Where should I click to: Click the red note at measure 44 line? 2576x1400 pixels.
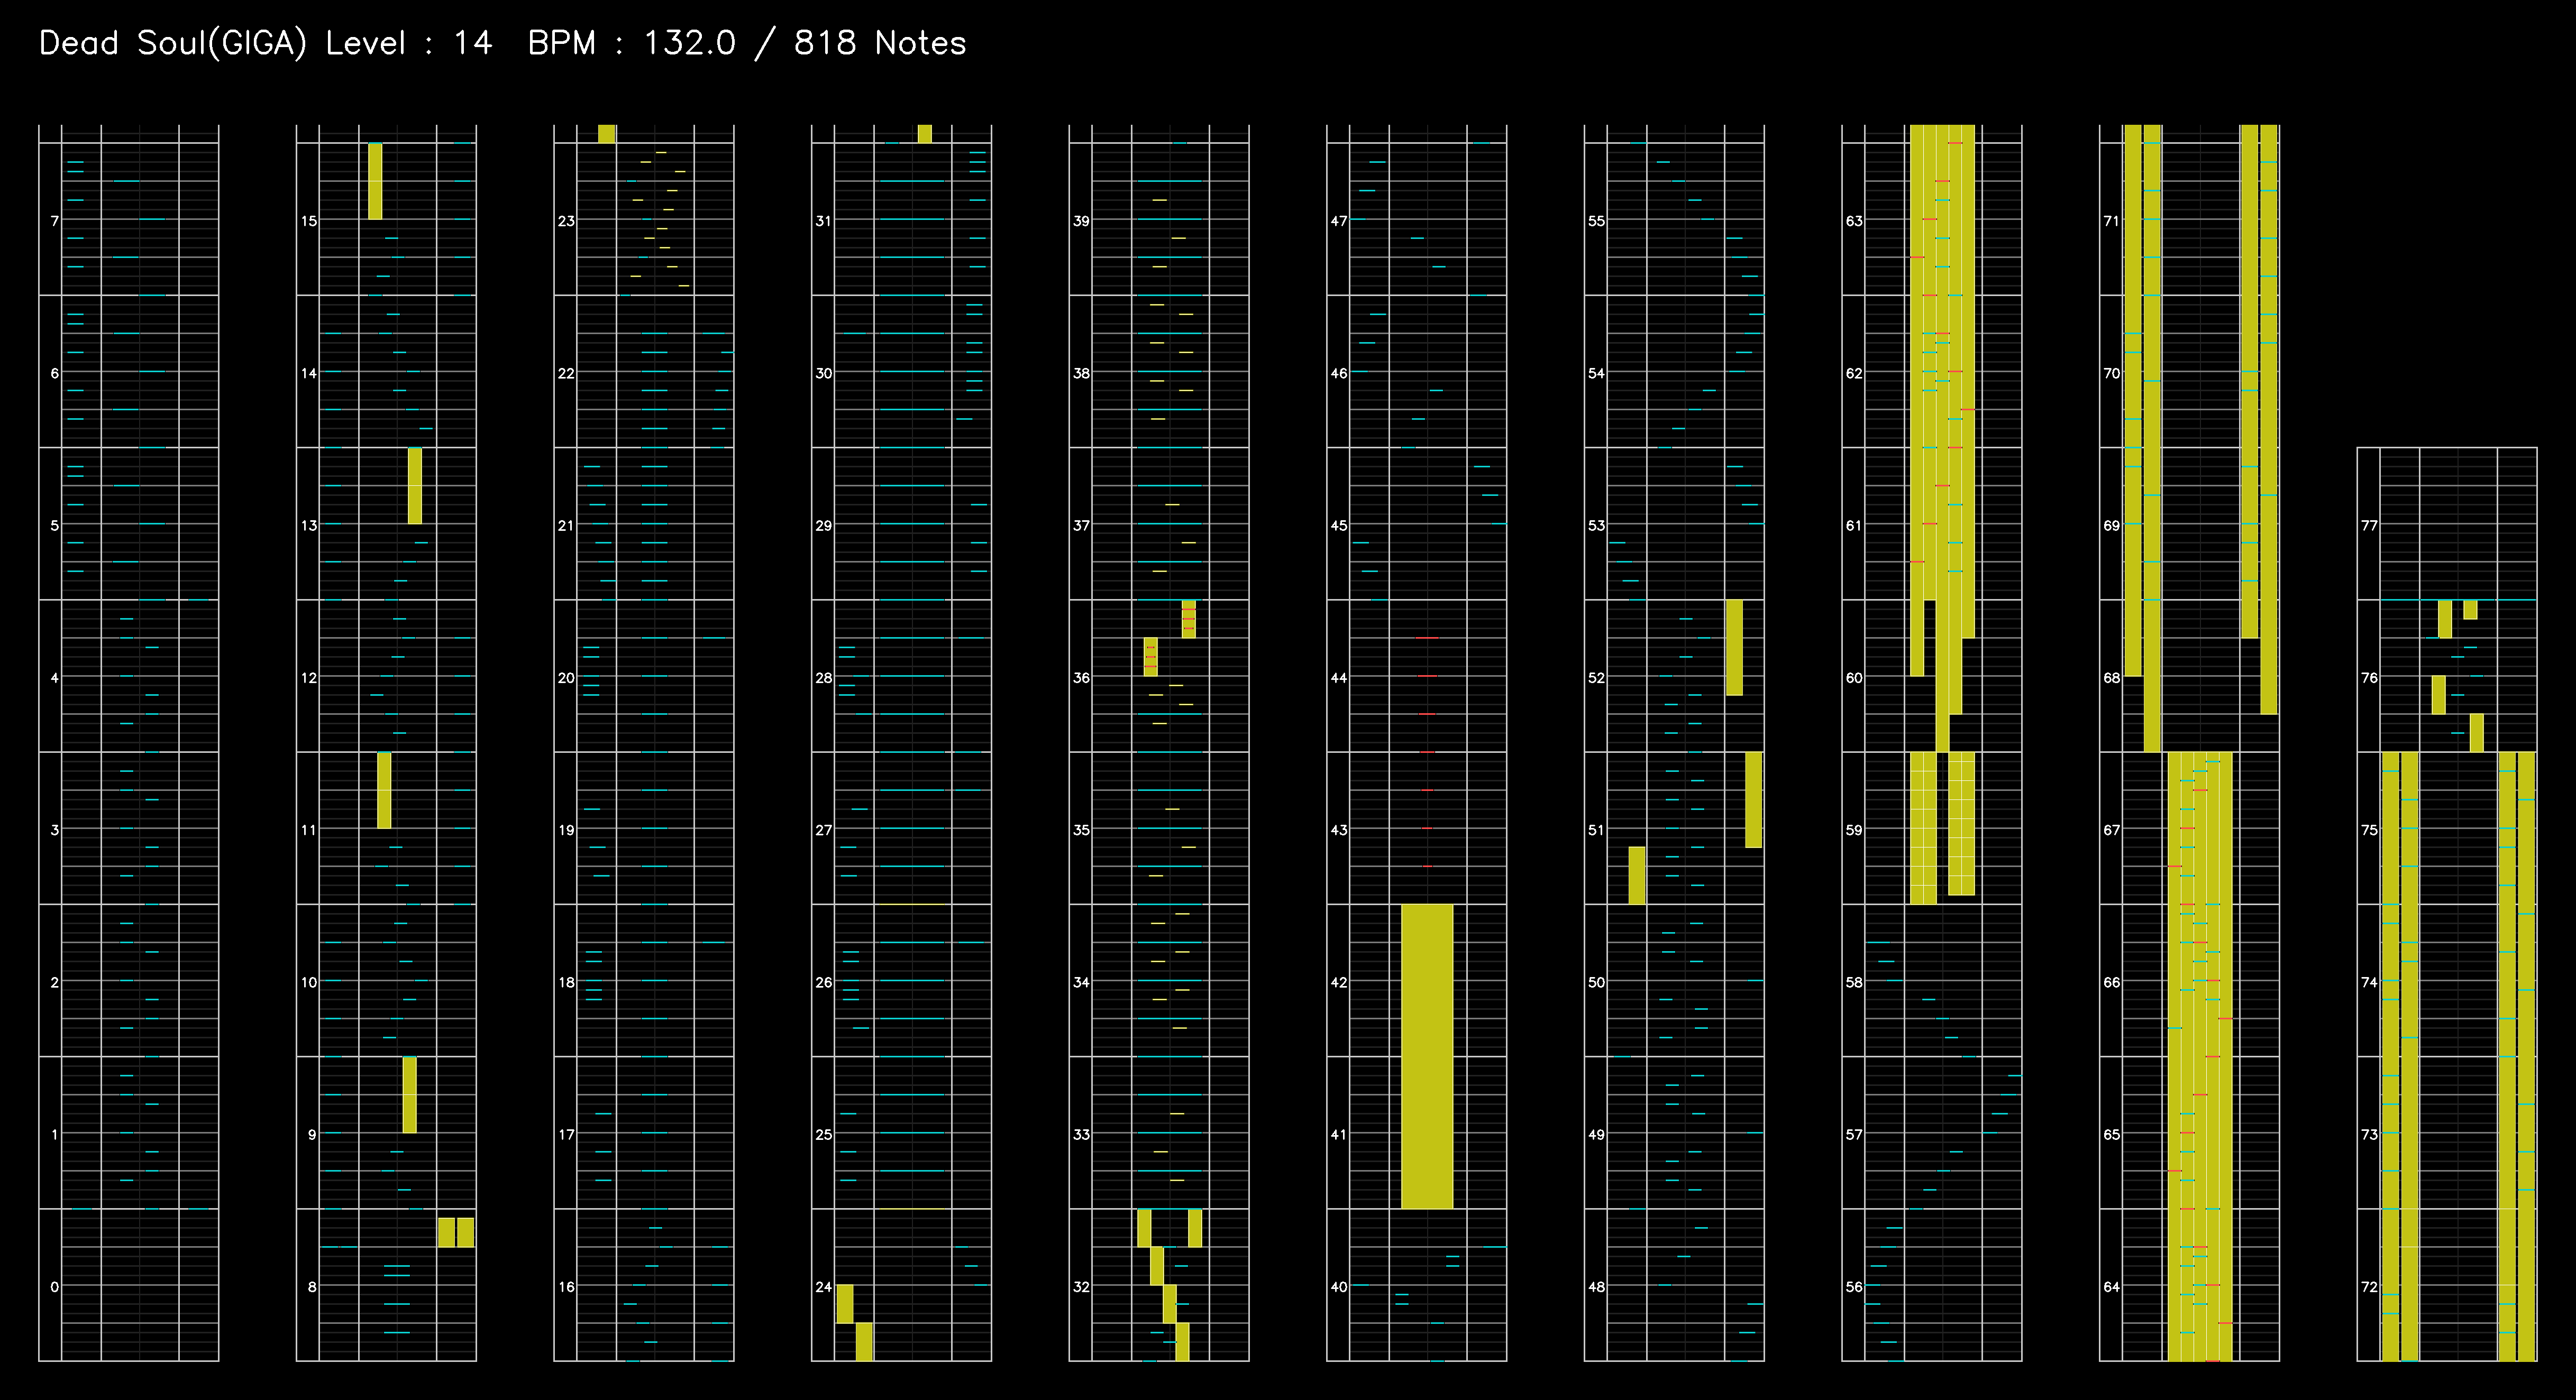(1427, 677)
